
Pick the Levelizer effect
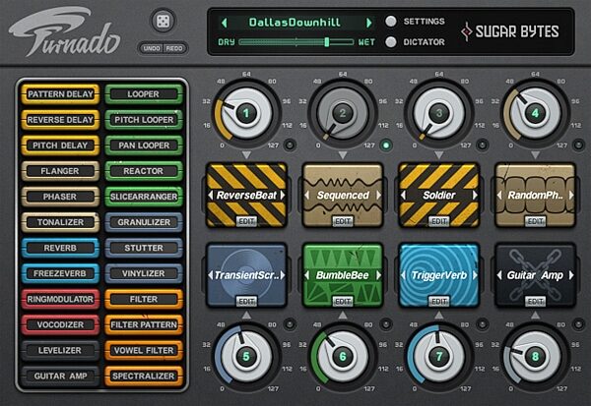click(60, 350)
